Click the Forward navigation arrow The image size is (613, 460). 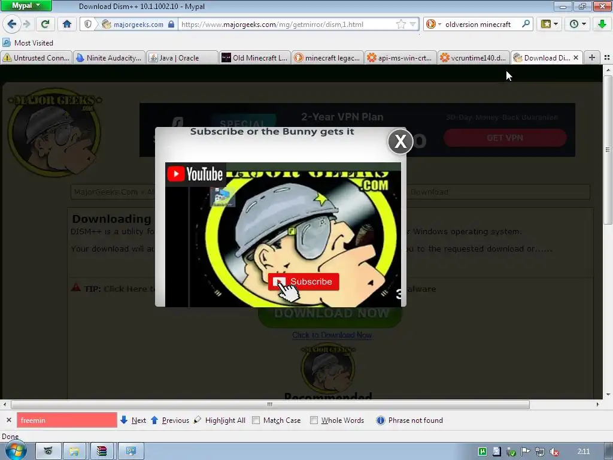pyautogui.click(x=26, y=24)
